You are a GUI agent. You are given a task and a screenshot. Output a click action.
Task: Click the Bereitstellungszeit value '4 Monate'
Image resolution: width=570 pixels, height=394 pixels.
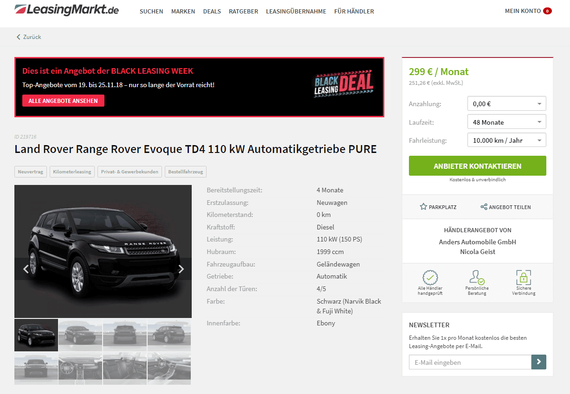click(330, 190)
